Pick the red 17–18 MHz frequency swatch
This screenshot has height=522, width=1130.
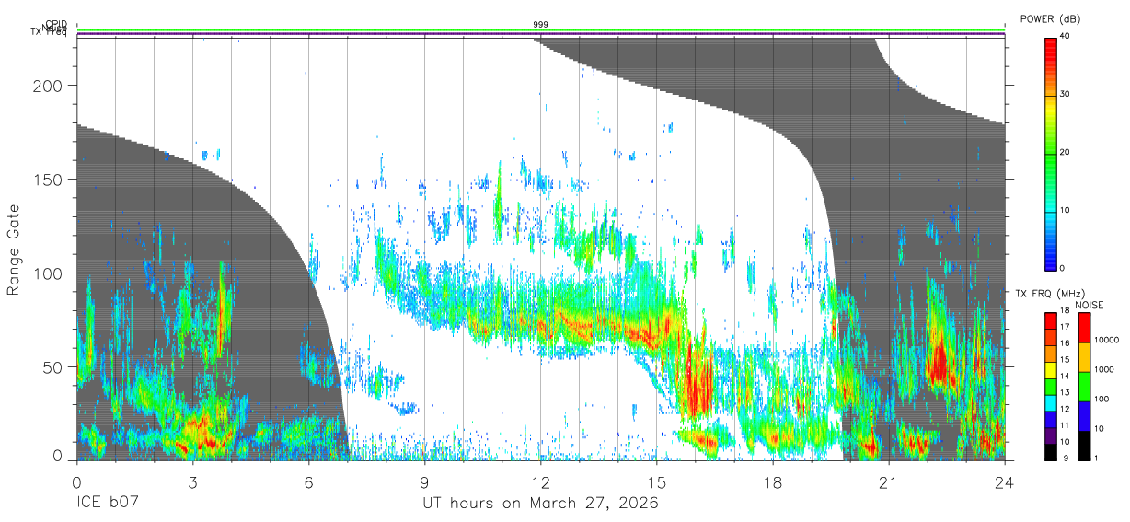(1050, 320)
